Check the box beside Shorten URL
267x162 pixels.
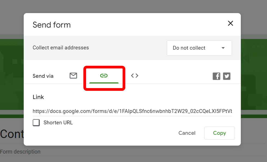point(36,123)
